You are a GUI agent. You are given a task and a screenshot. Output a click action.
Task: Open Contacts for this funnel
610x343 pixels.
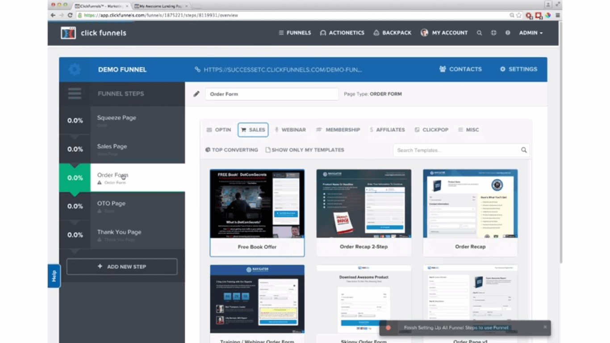point(460,69)
